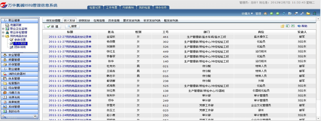This screenshot has height=121, width=321.
Task: Switch to 工作布置 top tab
Action: 112,7
